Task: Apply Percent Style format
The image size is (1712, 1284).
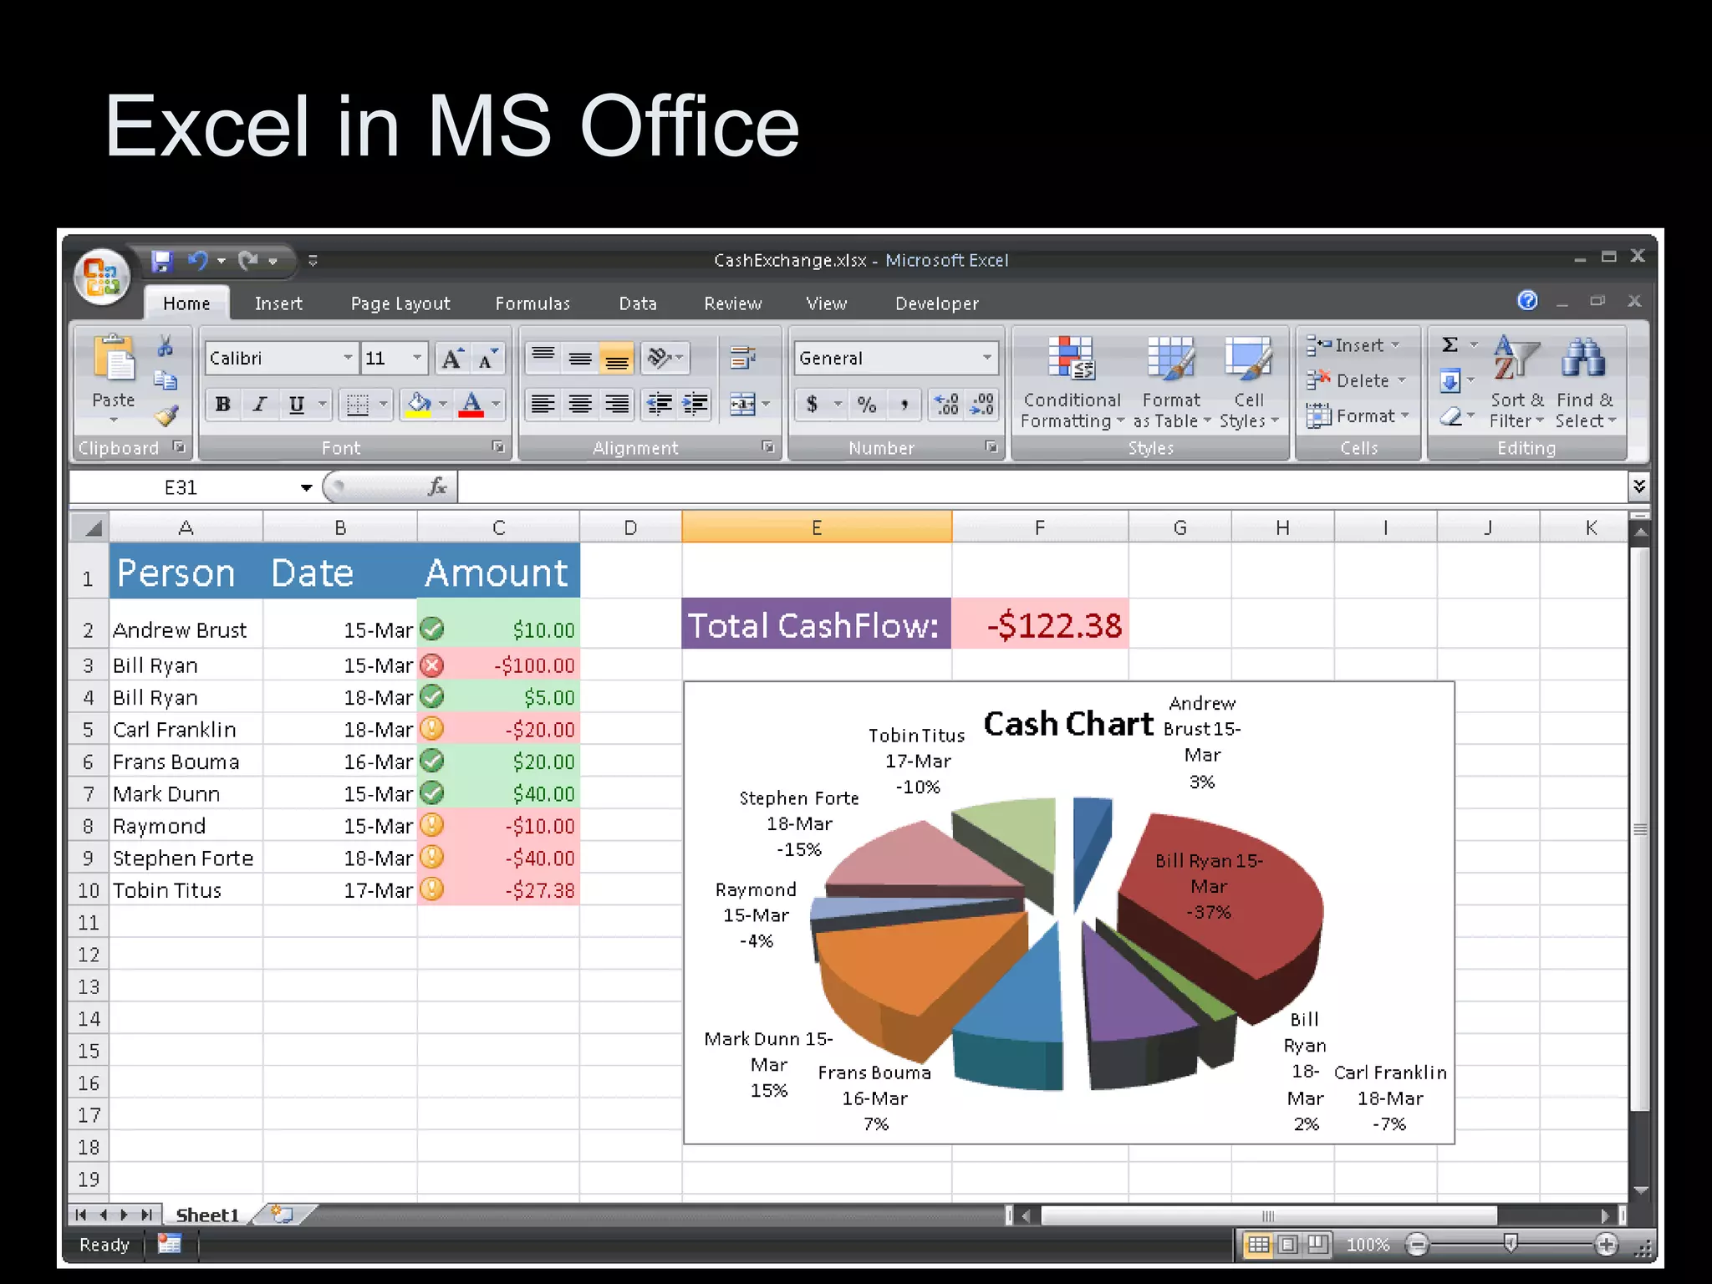Action: pos(867,405)
